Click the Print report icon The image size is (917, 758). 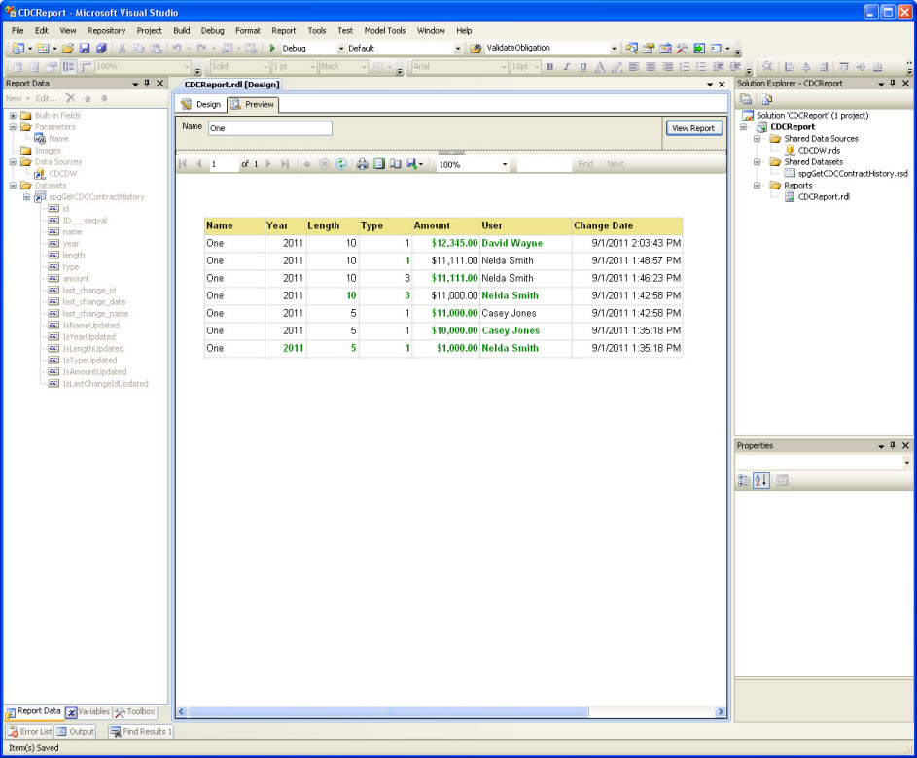pyautogui.click(x=363, y=165)
